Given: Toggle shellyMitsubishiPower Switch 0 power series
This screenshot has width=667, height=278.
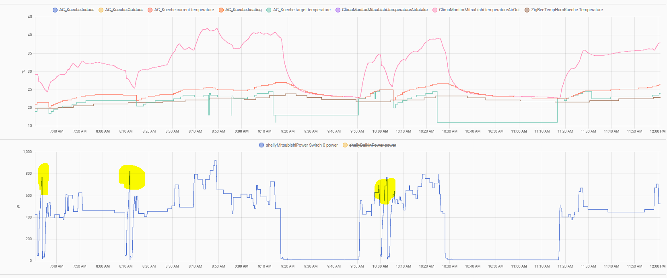Looking at the screenshot, I should [301, 145].
